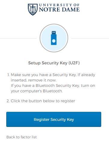109x141 pixels.
Task: Click the step 1 Make sure you have a Security Key text
Action: [x=53, y=75]
